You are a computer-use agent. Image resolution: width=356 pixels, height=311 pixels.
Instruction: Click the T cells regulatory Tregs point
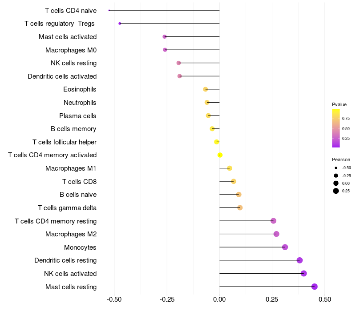coord(120,24)
